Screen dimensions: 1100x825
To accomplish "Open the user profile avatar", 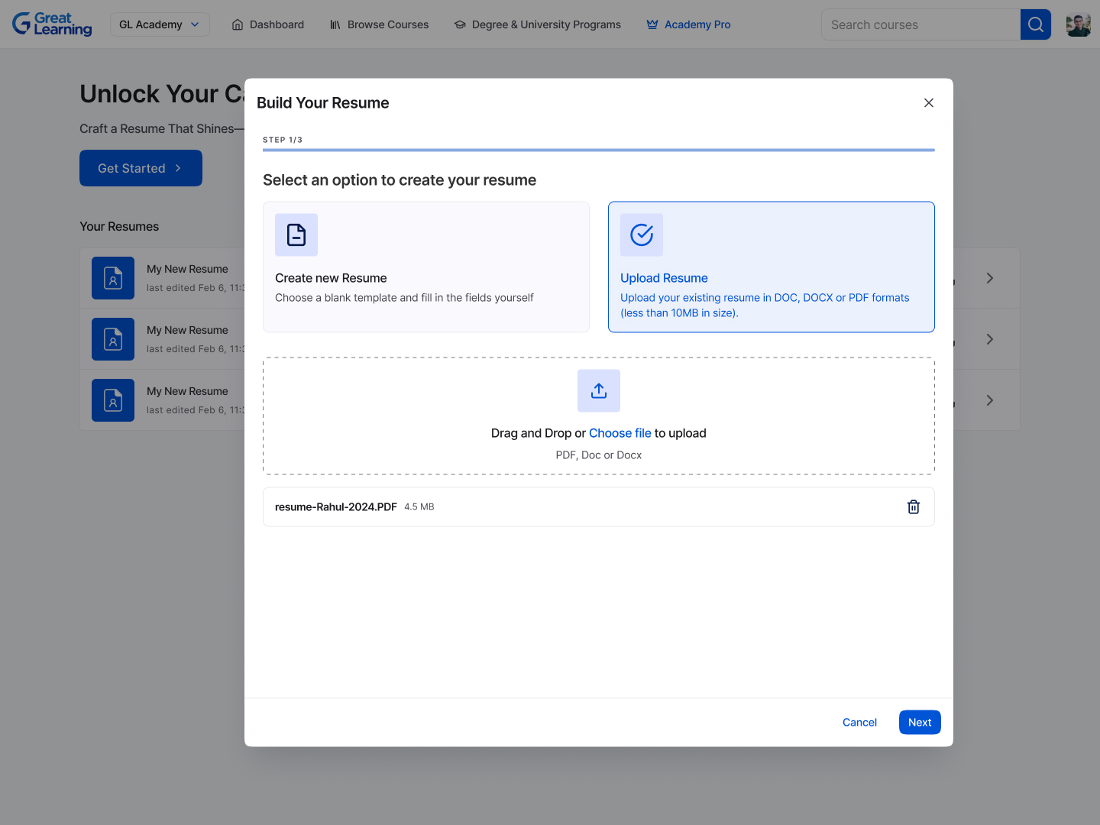I will 1078,24.
